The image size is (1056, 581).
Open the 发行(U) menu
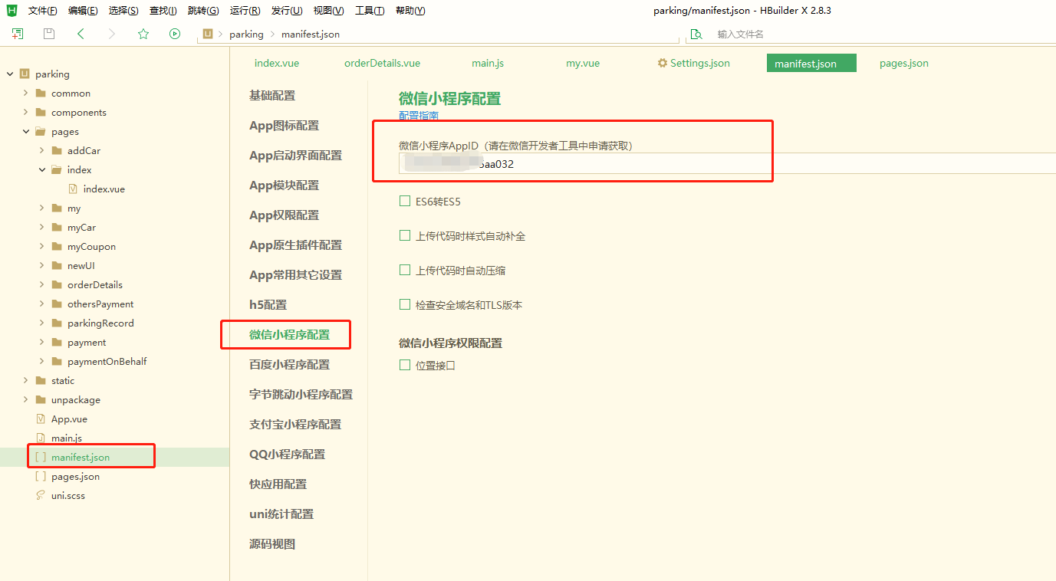coord(287,11)
